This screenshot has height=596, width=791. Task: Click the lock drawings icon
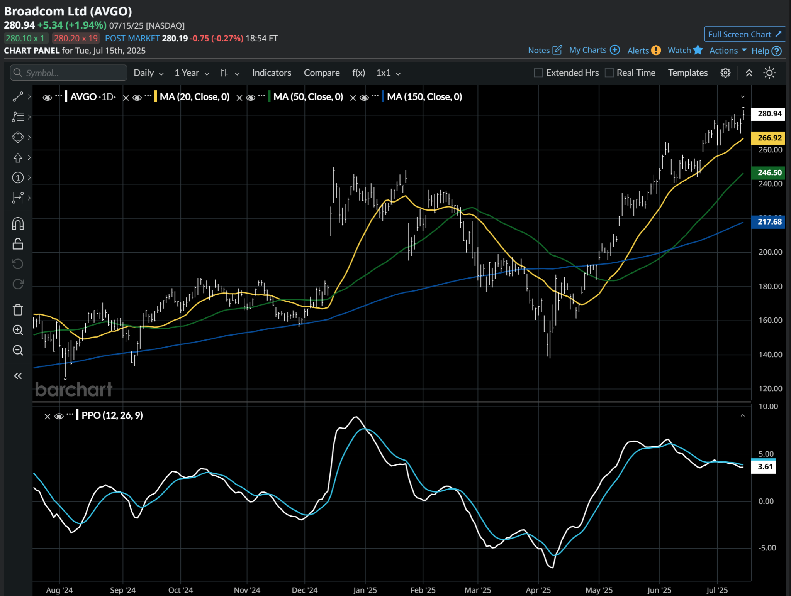click(18, 244)
